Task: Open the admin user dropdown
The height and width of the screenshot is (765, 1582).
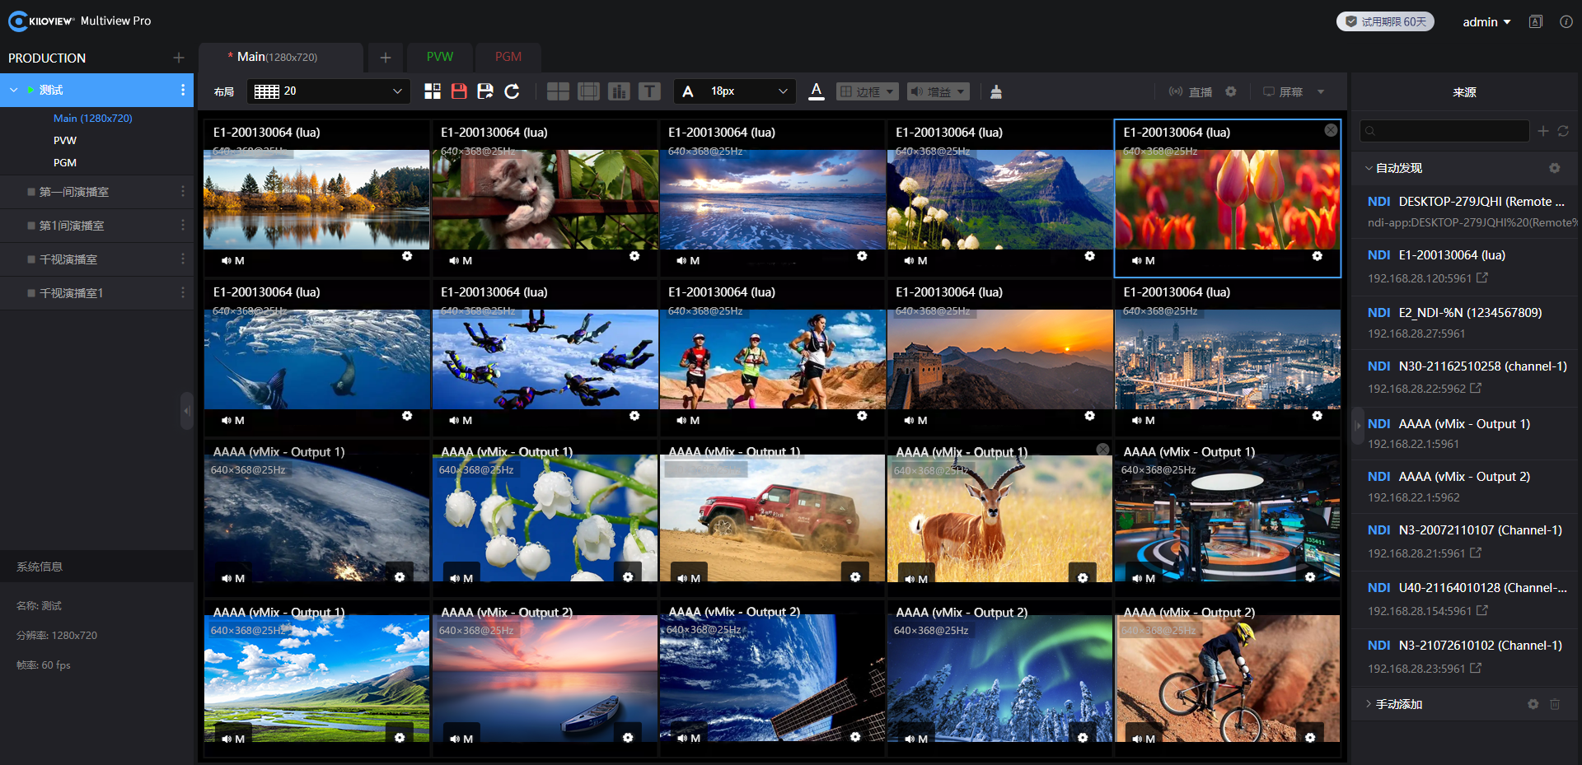Action: pos(1486,22)
